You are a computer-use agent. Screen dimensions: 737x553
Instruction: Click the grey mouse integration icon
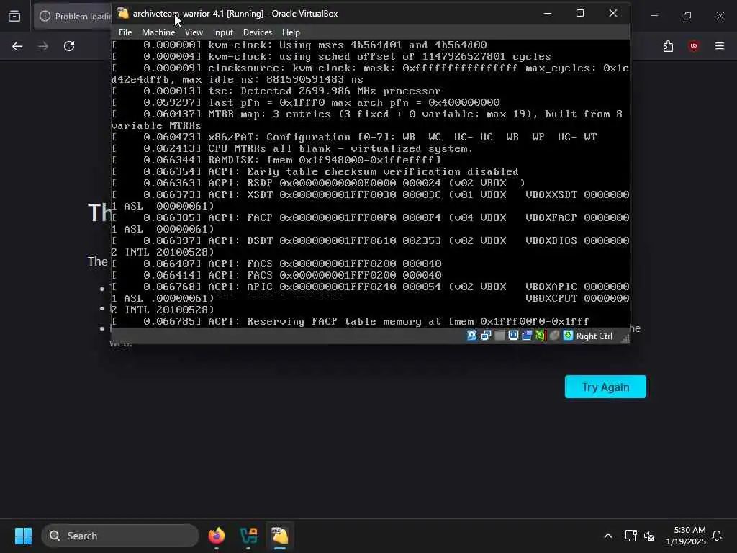(x=555, y=336)
